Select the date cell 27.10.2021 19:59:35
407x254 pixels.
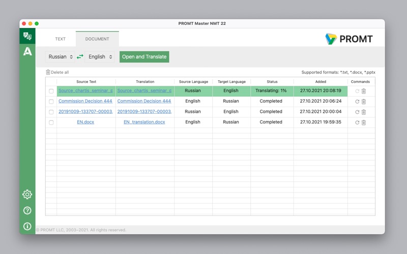(x=321, y=122)
